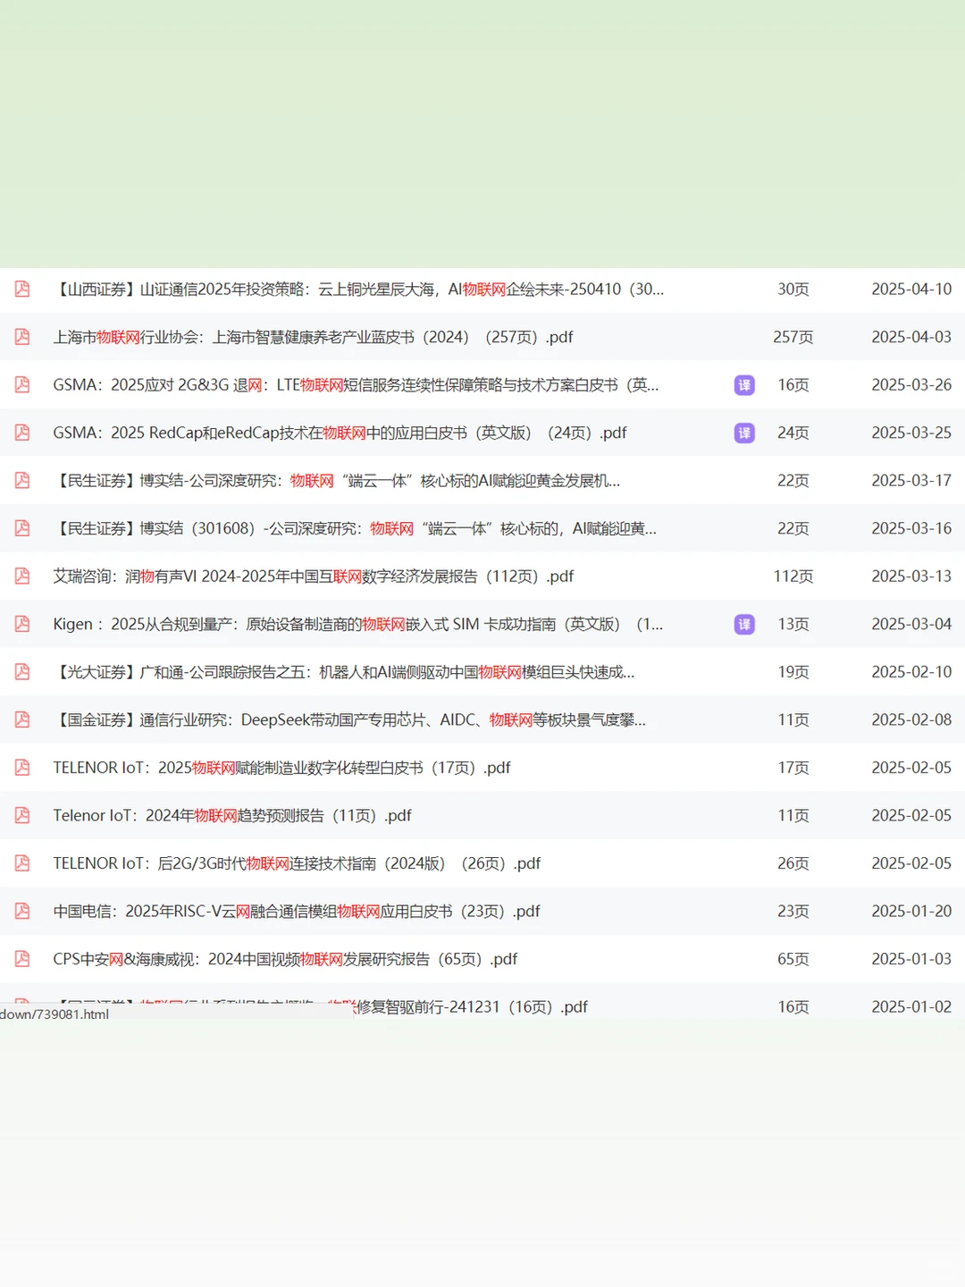Click the date 2025-04-03
Image resolution: width=965 pixels, height=1287 pixels.
click(x=911, y=337)
